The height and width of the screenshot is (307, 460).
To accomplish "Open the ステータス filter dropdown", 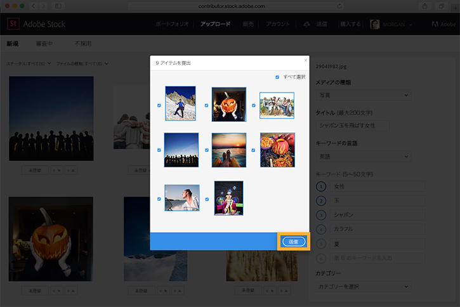I will [x=29, y=63].
